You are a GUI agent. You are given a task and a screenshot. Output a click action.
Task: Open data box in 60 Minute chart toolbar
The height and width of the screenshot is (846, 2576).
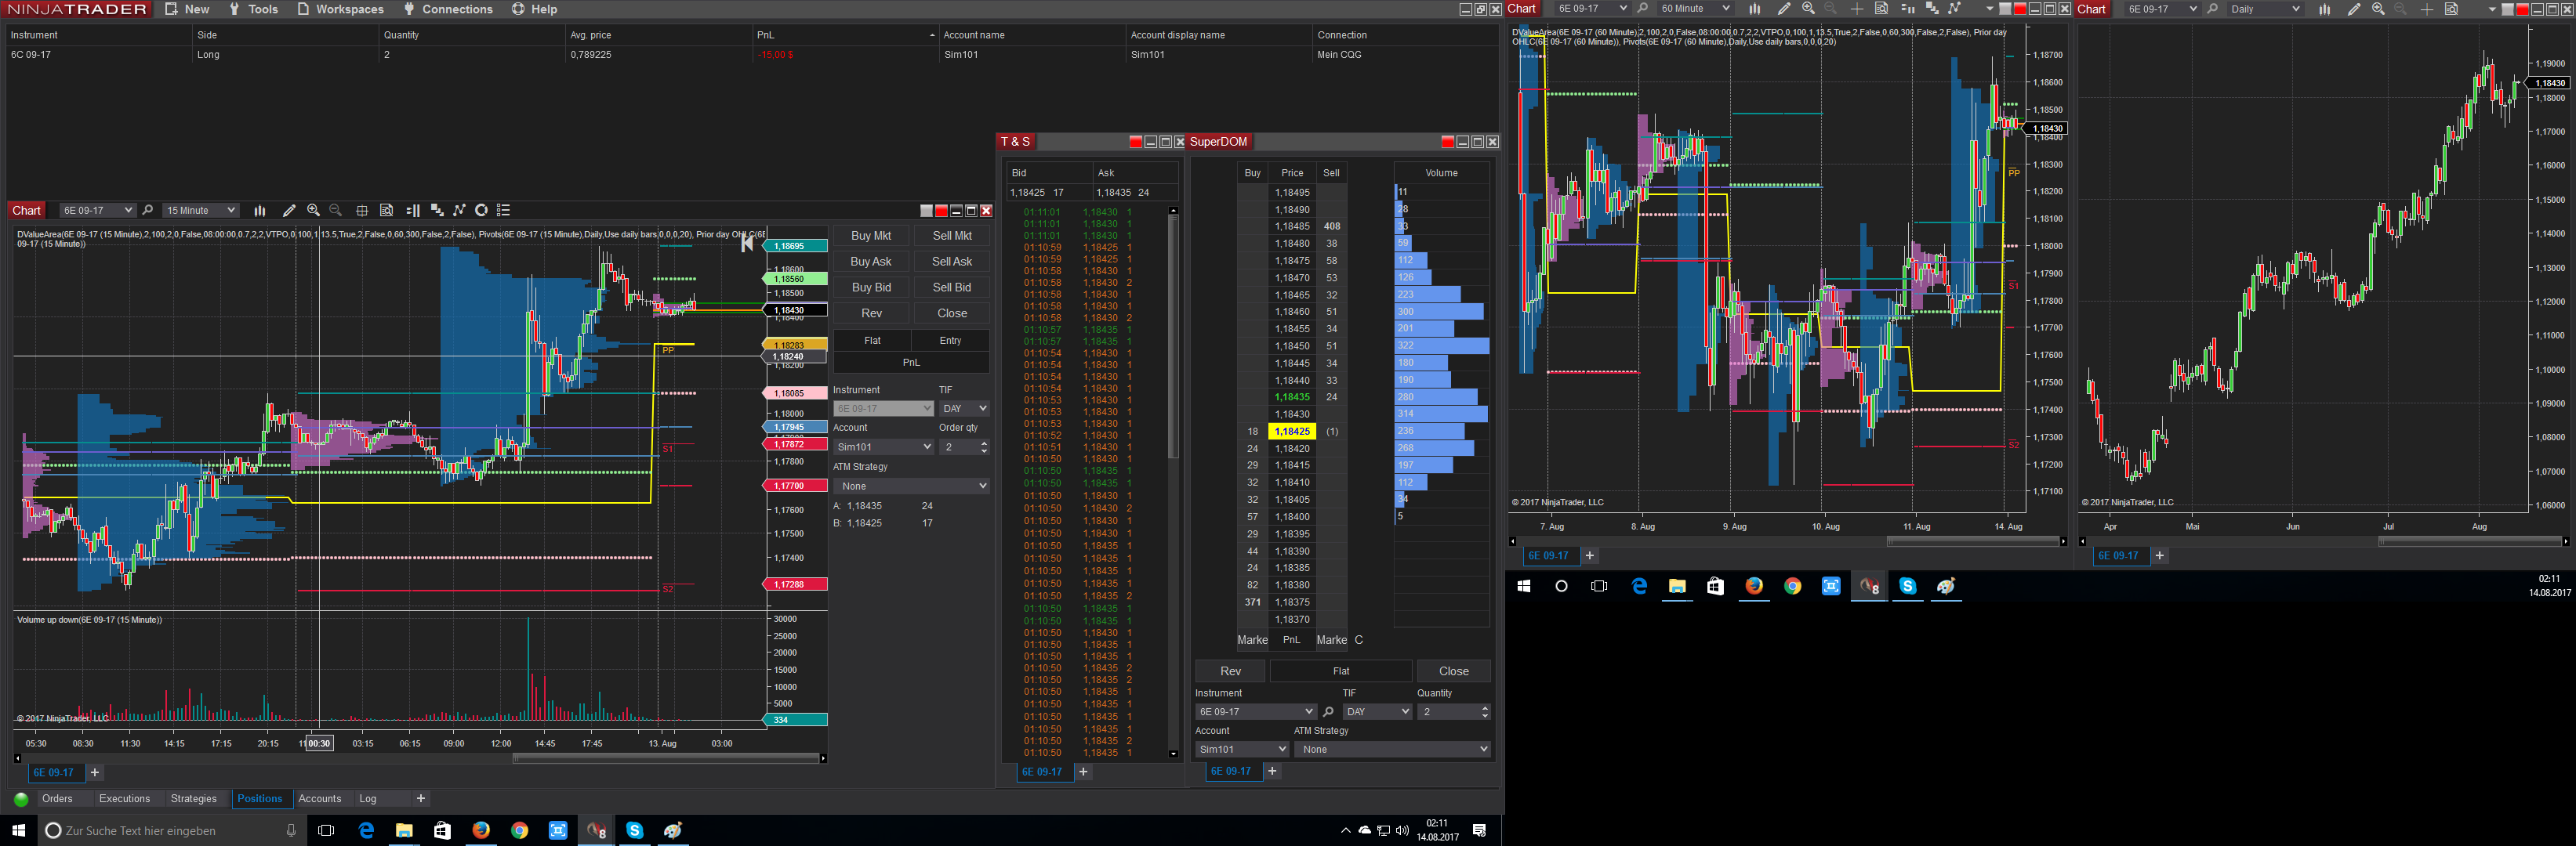coord(1881,9)
